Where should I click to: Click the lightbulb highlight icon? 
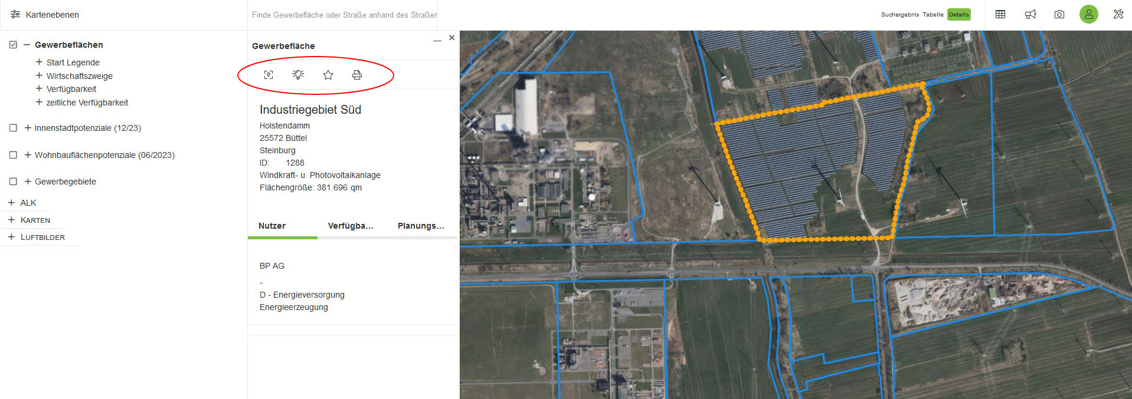pos(298,75)
